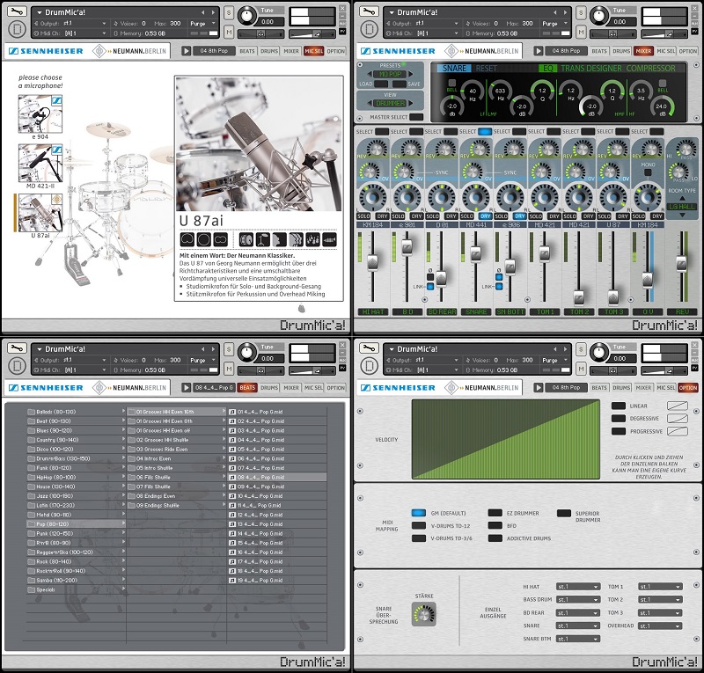Open the OVERHEAD output dropdown
The height and width of the screenshot is (673, 704).
pos(661,625)
